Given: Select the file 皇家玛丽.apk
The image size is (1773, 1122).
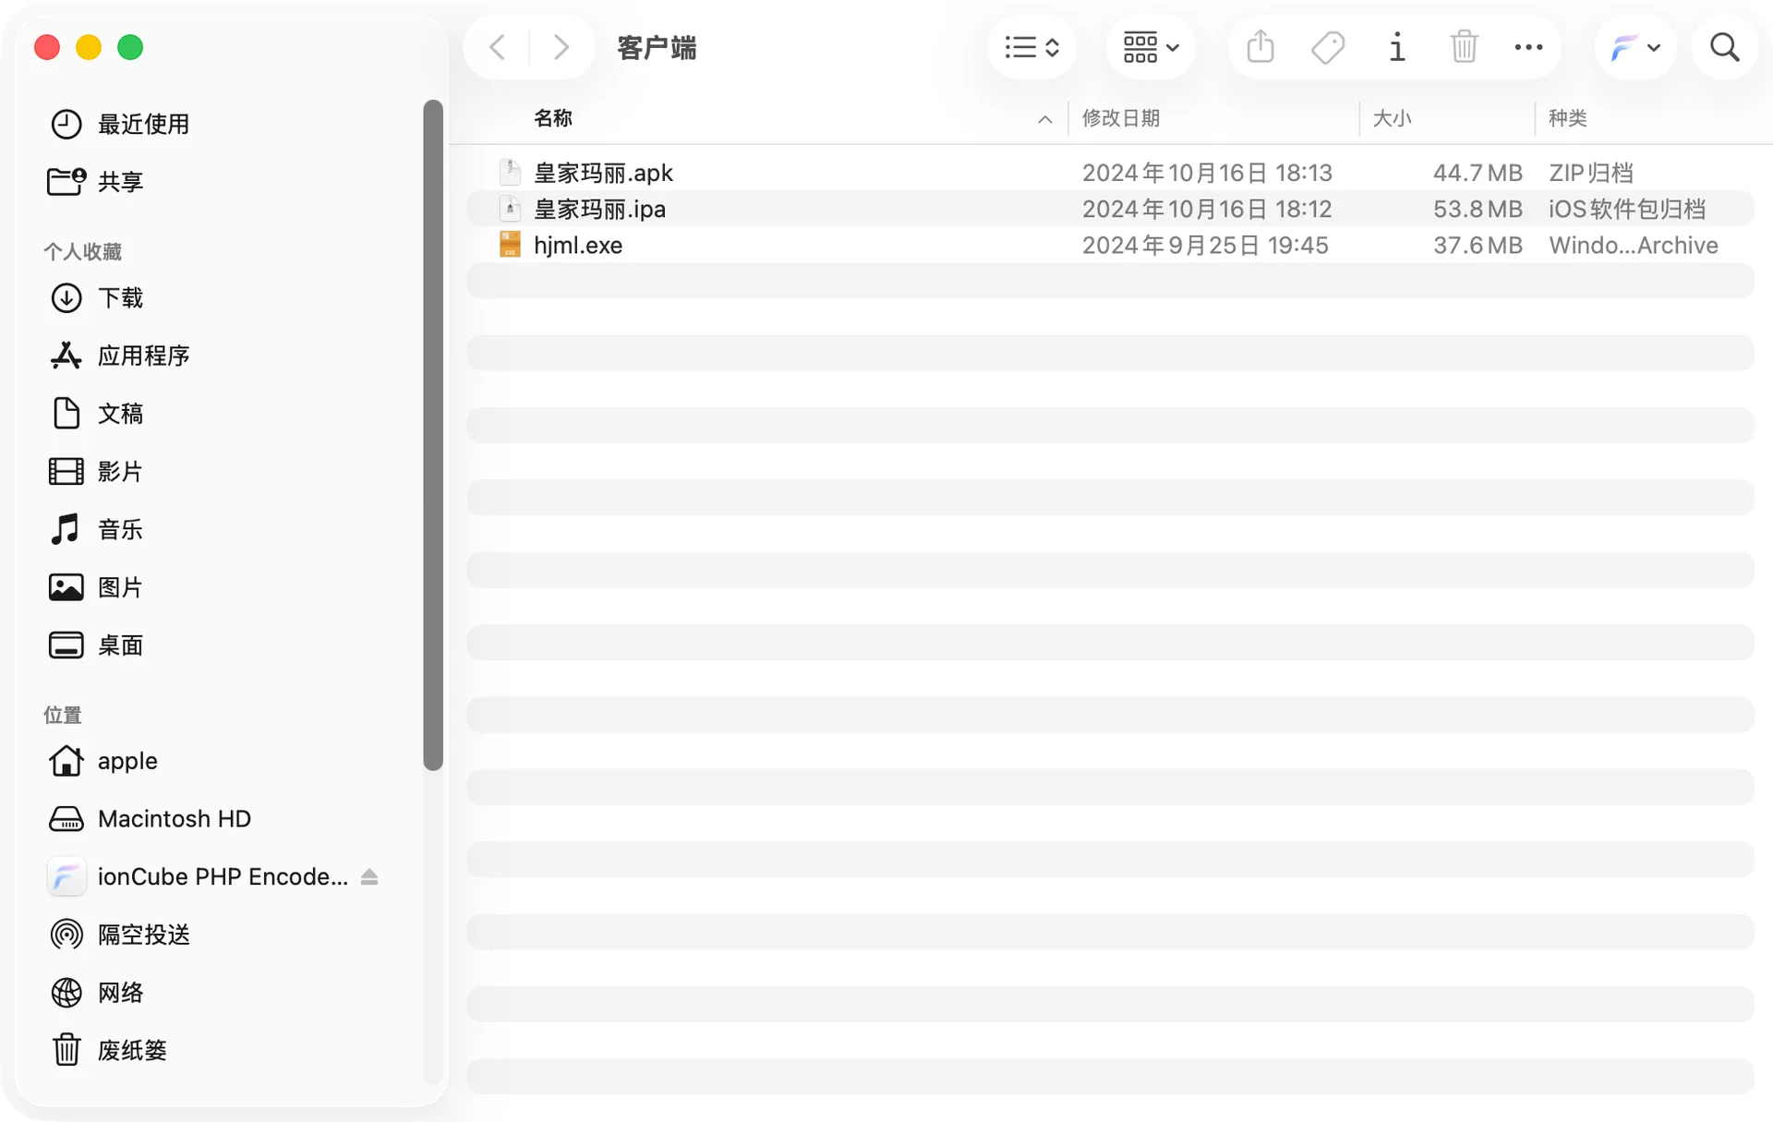Looking at the screenshot, I should point(1110,173).
